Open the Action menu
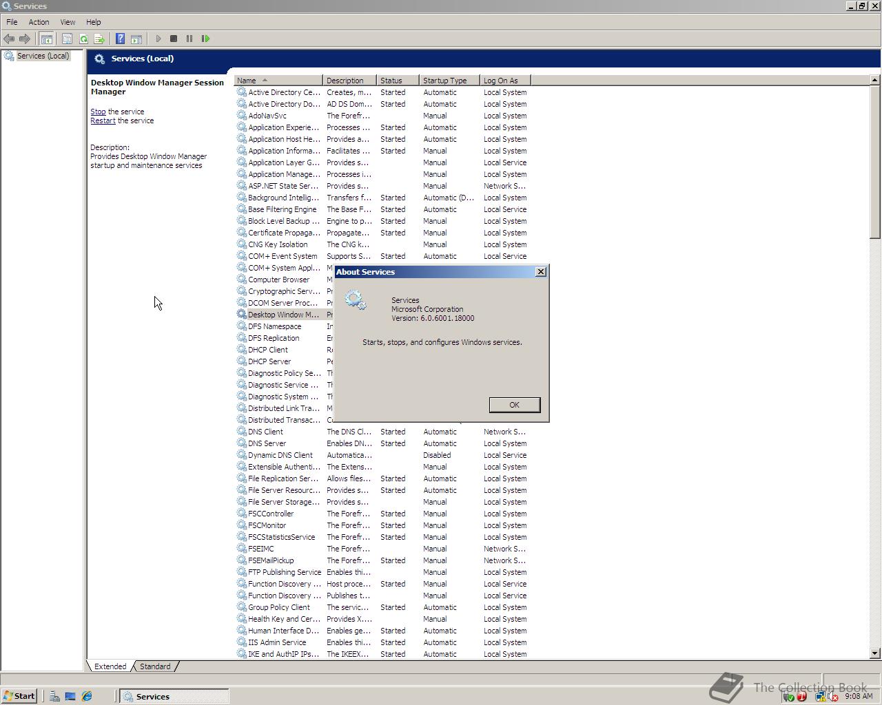This screenshot has height=705, width=882. tap(39, 22)
